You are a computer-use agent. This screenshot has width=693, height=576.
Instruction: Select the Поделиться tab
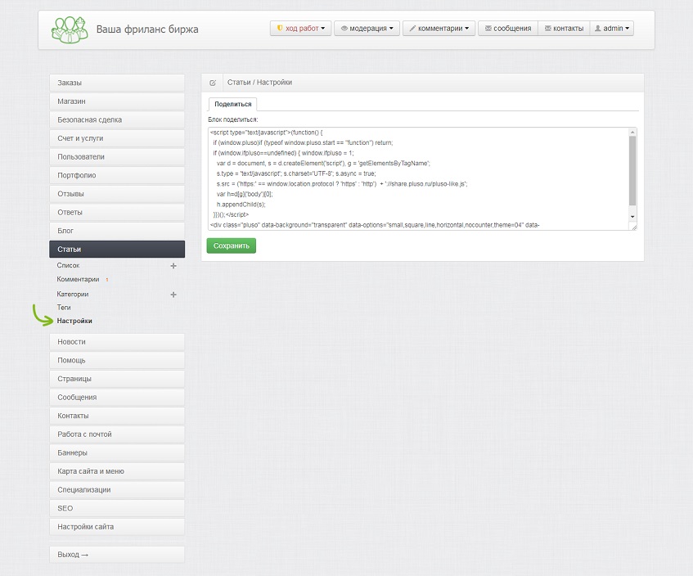tap(233, 104)
